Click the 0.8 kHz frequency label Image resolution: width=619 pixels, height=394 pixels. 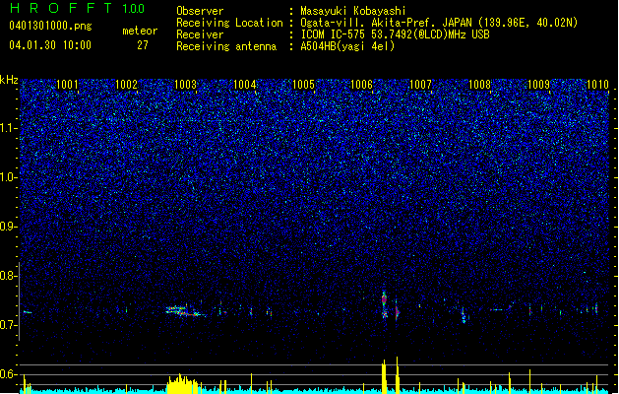point(8,276)
